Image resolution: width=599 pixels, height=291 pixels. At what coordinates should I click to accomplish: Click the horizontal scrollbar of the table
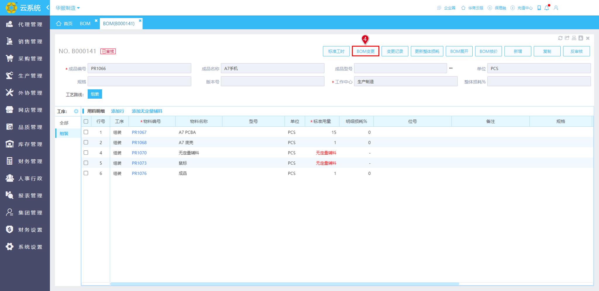point(284,284)
